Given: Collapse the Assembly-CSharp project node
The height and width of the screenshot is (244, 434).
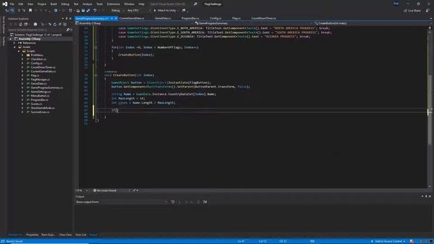Looking at the screenshot, I should click(11, 39).
